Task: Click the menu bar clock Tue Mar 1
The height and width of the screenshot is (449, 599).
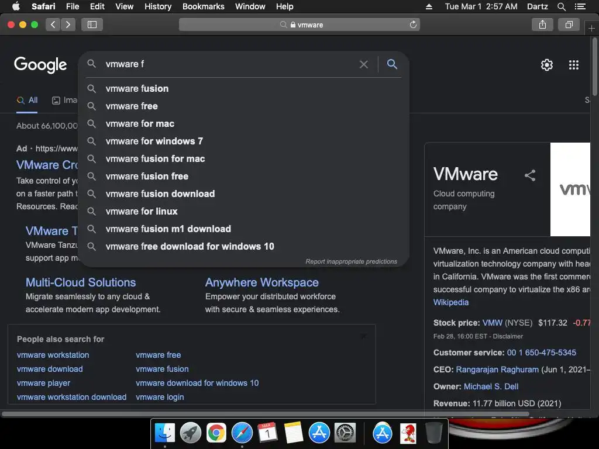Action: click(x=481, y=6)
